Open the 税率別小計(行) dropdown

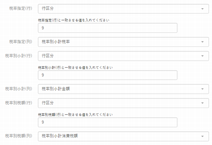tap(123, 56)
